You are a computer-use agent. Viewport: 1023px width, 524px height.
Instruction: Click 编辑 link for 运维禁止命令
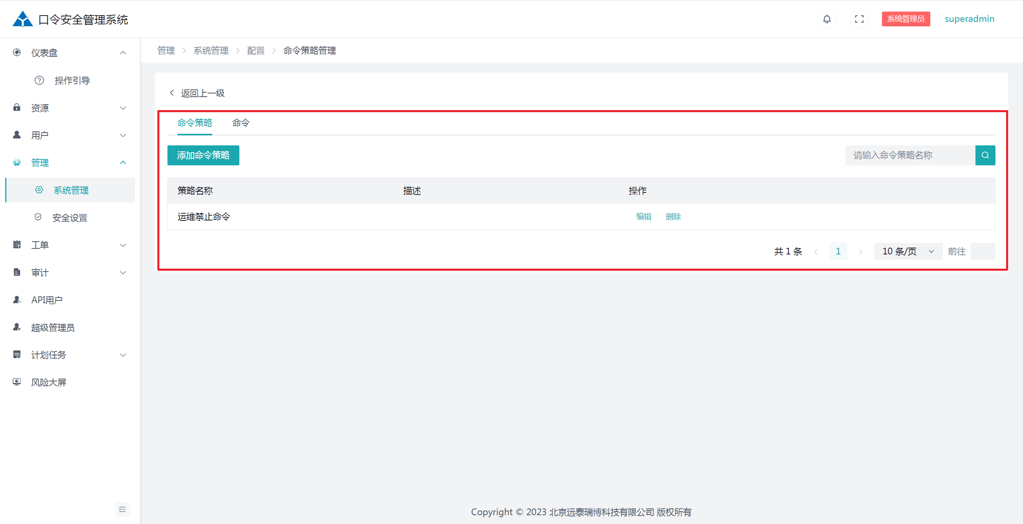pyautogui.click(x=643, y=216)
